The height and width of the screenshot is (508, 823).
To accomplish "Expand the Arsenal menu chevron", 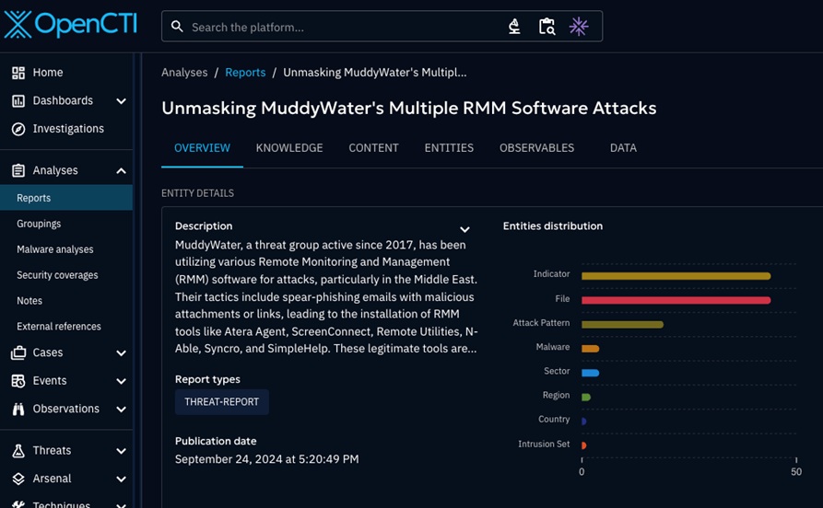I will click(122, 479).
